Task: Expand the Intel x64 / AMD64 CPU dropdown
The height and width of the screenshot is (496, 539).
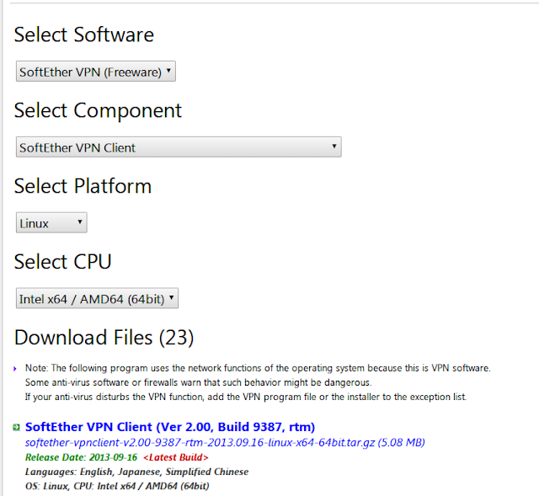Action: pyautogui.click(x=98, y=298)
